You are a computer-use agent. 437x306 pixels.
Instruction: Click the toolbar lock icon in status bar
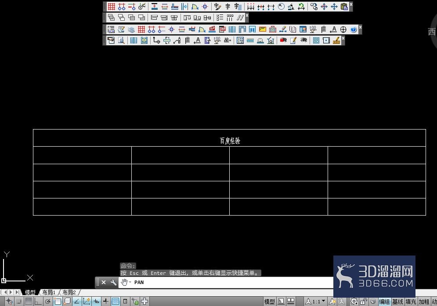[364, 301]
